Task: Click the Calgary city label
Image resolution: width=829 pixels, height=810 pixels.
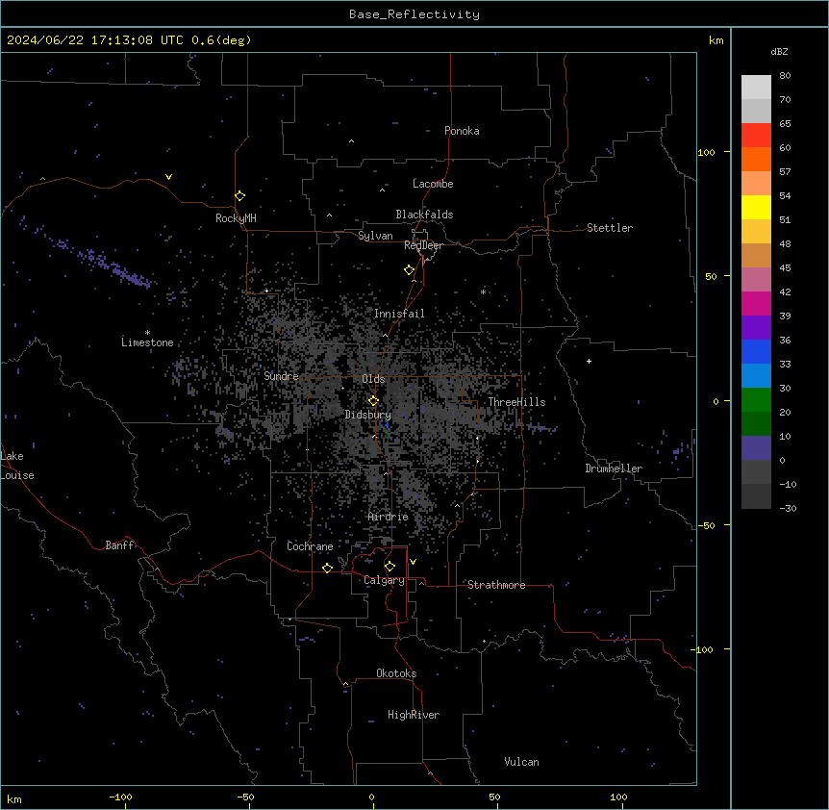Action: pyautogui.click(x=384, y=580)
